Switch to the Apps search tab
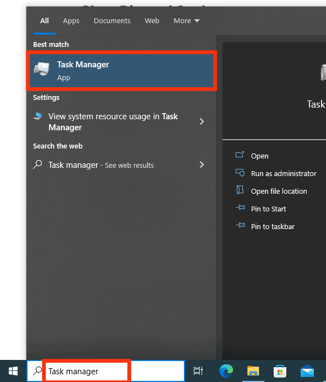Screen dimensions: 326x382 [71, 21]
